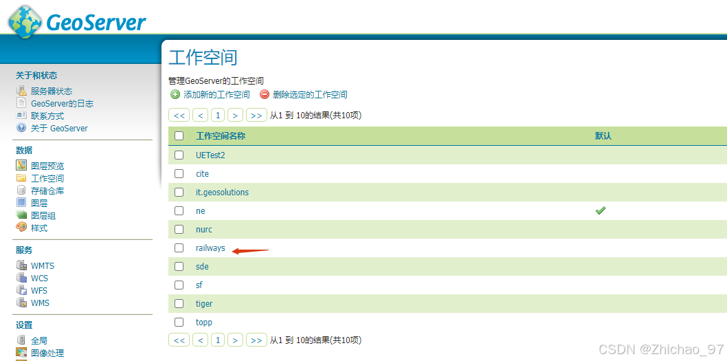Check the nurc workspace checkbox
This screenshot has height=361, width=727.
pyautogui.click(x=179, y=229)
